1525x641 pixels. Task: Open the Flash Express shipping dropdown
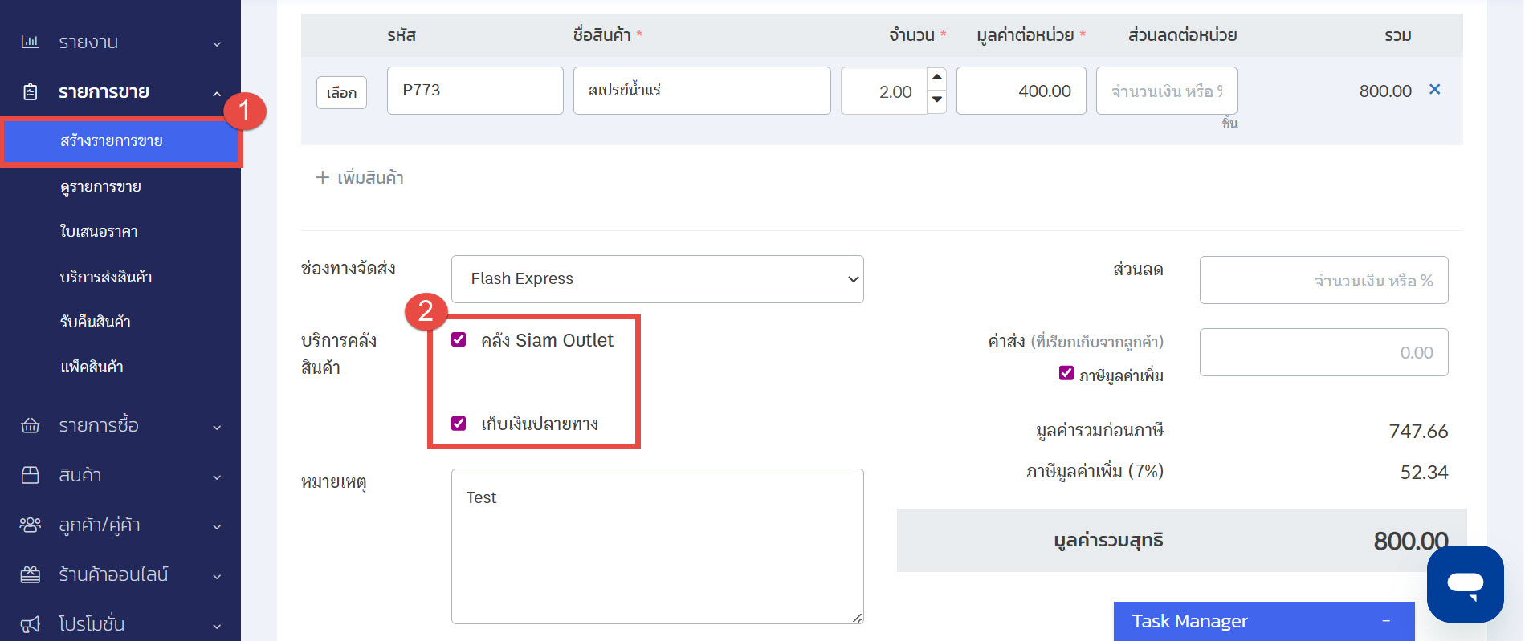point(657,278)
